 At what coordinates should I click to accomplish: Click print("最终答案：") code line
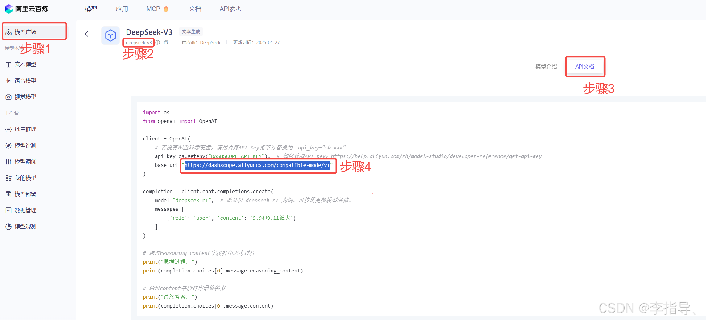[170, 297]
